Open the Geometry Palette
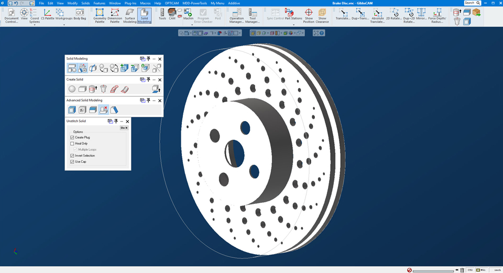Screen dimensions: 503x273 (x=100, y=14)
